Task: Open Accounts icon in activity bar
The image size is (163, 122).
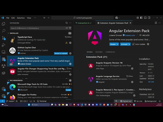Action: 3,89
